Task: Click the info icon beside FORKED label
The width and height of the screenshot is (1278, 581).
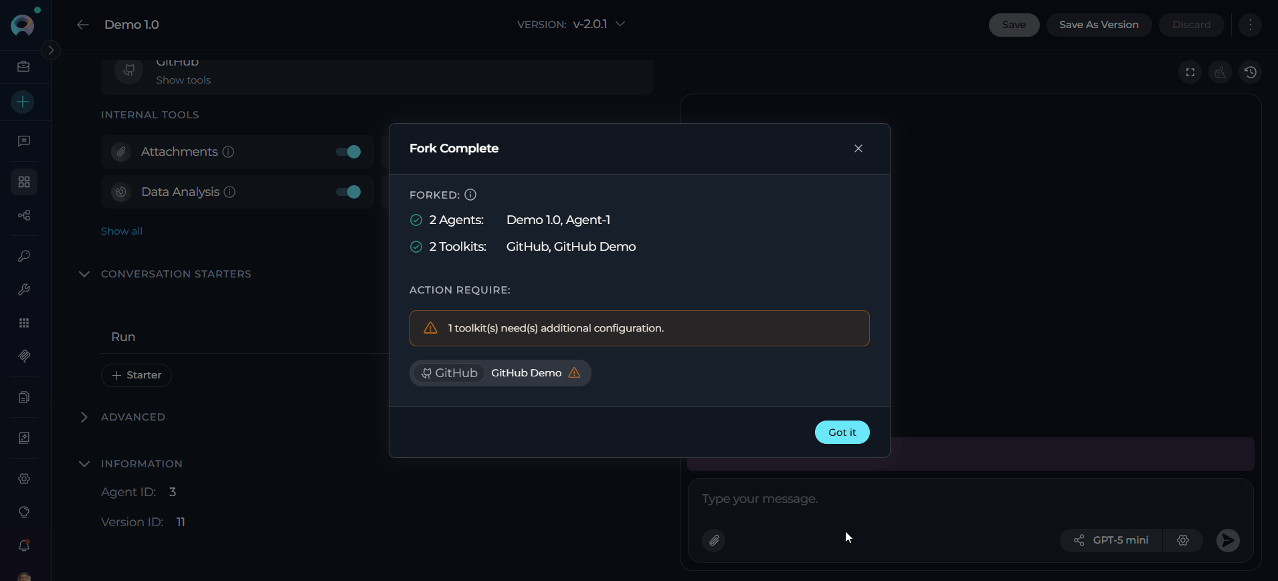Action: coord(470,195)
